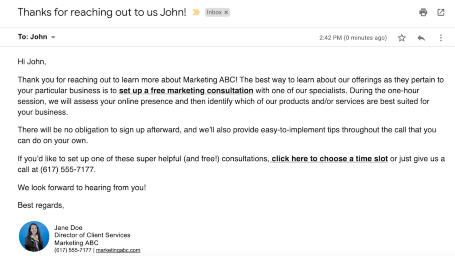The width and height of the screenshot is (455, 256).
Task: Reply to John's email
Action: point(421,38)
